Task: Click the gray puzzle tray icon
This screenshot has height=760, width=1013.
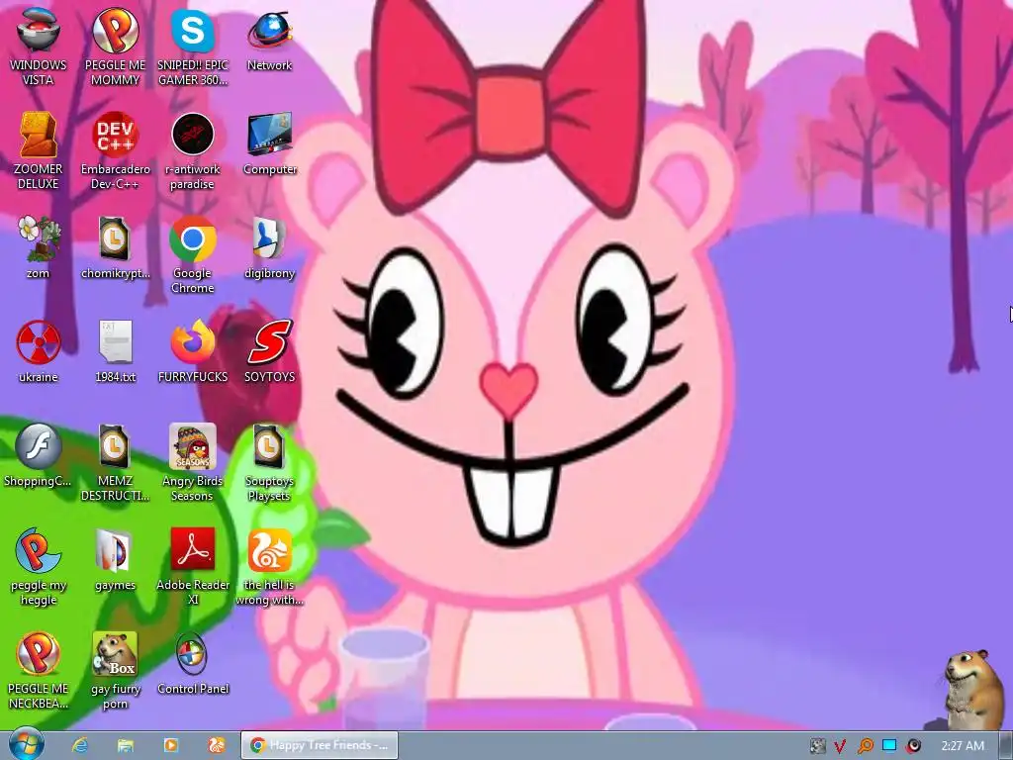Action: [x=816, y=746]
